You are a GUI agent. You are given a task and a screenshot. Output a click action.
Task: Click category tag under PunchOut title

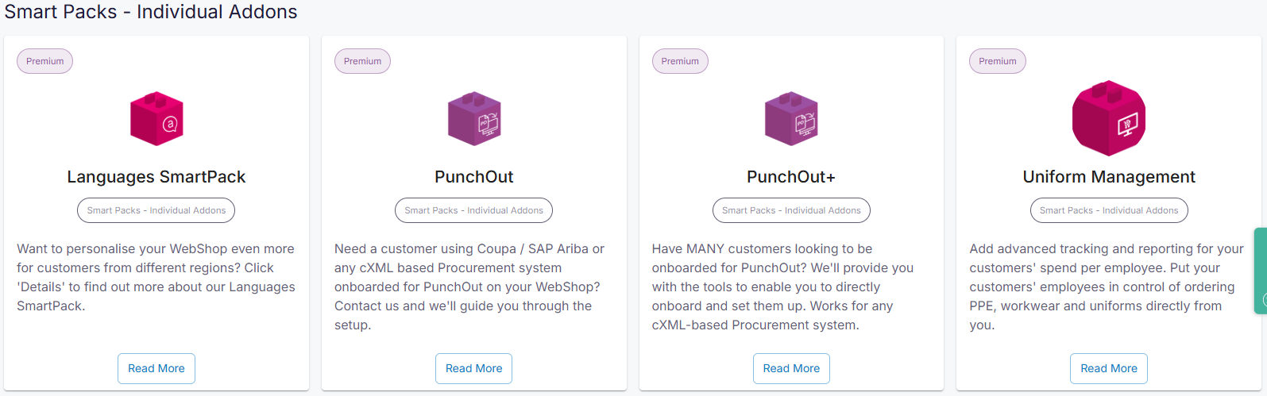(x=474, y=210)
